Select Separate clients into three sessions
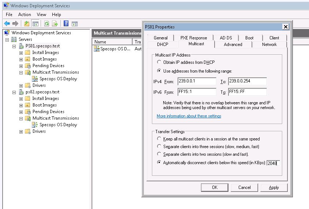This screenshot has height=209, width=309. pyautogui.click(x=159, y=146)
